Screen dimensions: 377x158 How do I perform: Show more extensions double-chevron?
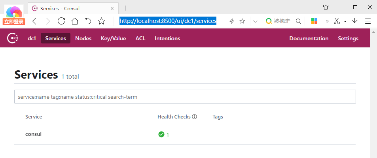[x=327, y=21]
